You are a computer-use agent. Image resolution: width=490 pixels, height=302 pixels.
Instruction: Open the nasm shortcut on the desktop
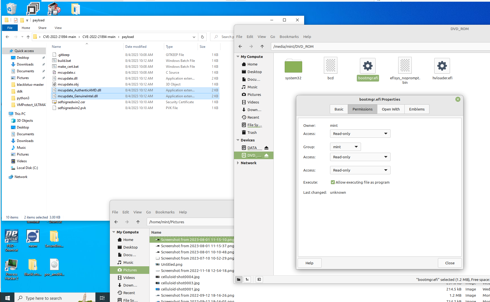(x=33, y=236)
